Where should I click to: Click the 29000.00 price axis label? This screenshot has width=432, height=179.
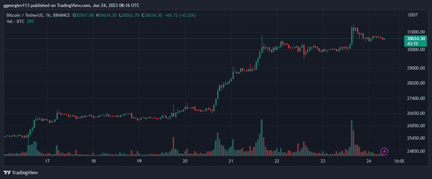pos(416,68)
